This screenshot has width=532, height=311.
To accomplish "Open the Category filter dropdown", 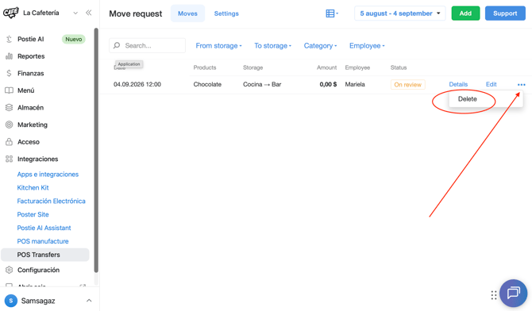I will (320, 46).
